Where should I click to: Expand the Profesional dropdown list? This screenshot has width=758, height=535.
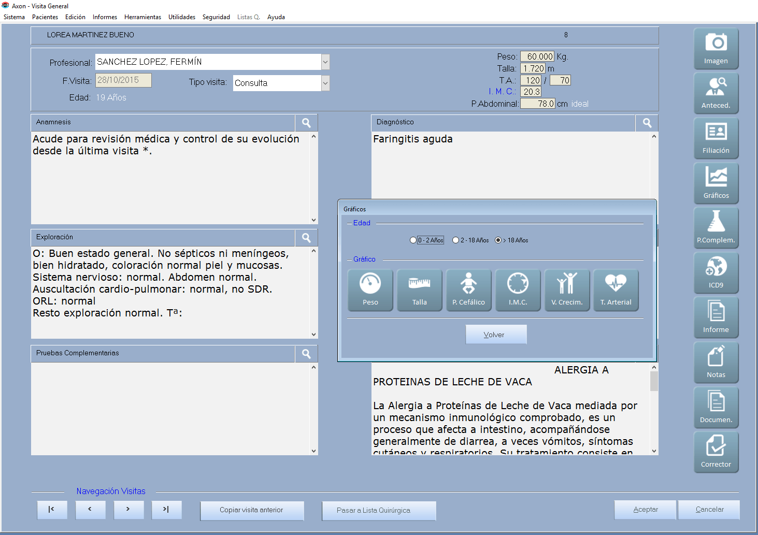325,62
